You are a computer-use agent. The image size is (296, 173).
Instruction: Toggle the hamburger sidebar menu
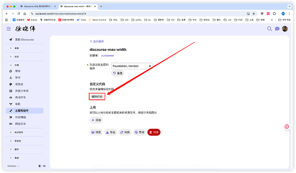click(x=9, y=29)
